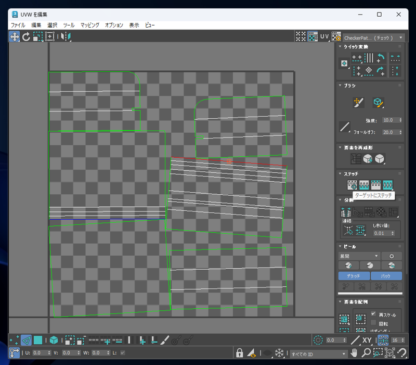Collapse the ピール panel
The width and height of the screenshot is (416, 365).
pos(340,246)
